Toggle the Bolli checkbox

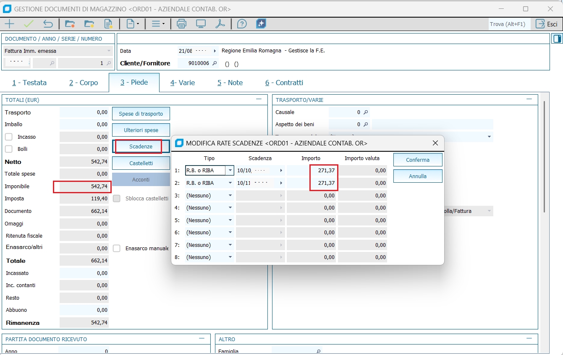[9, 149]
